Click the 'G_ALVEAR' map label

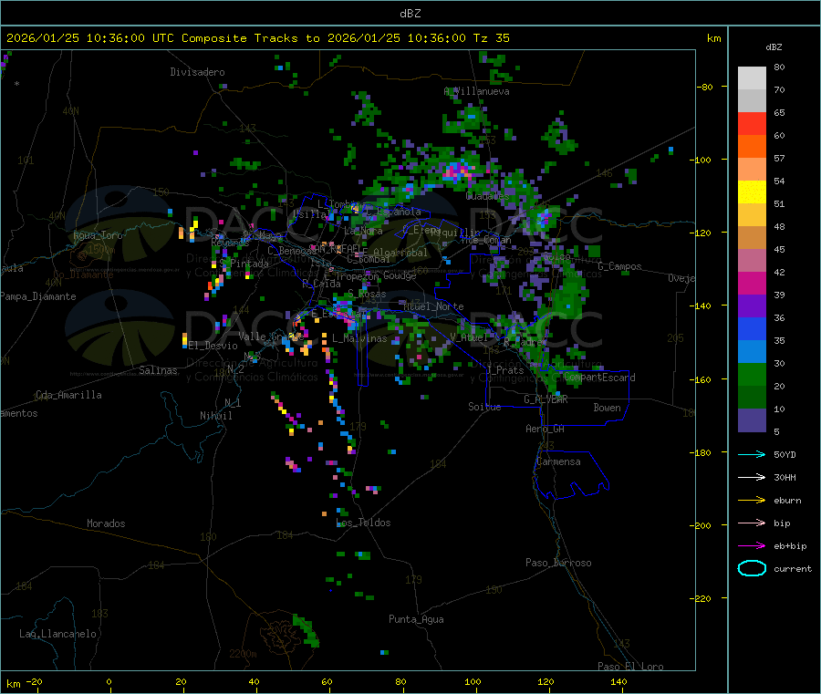click(x=546, y=399)
